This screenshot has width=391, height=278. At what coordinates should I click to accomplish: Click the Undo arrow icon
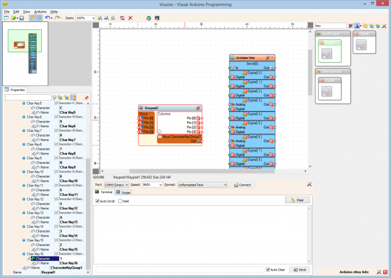coord(48,18)
